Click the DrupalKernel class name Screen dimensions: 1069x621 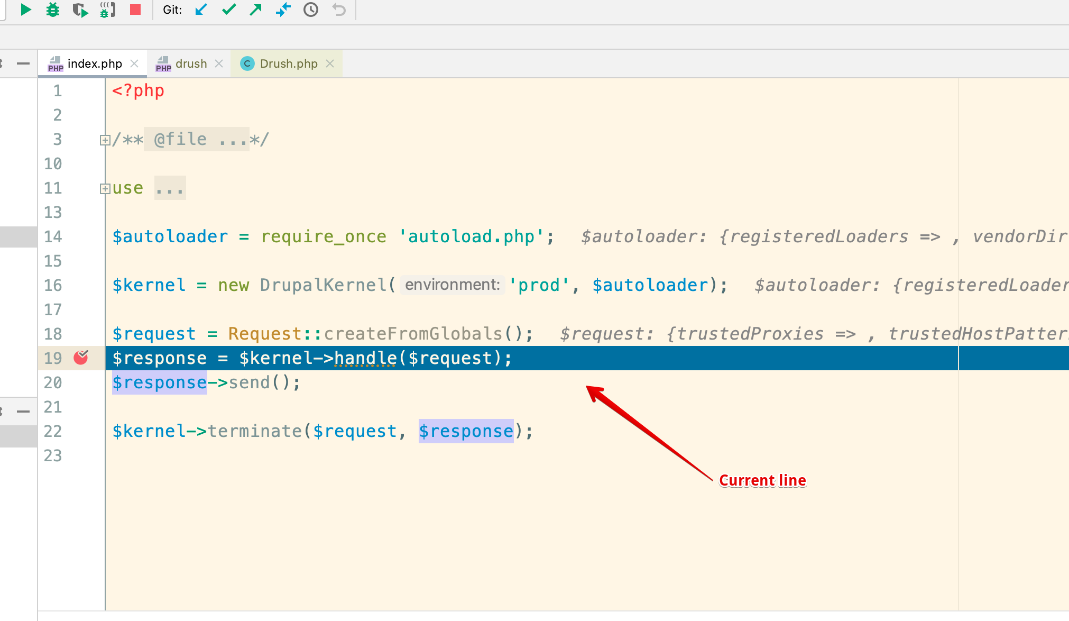(323, 285)
